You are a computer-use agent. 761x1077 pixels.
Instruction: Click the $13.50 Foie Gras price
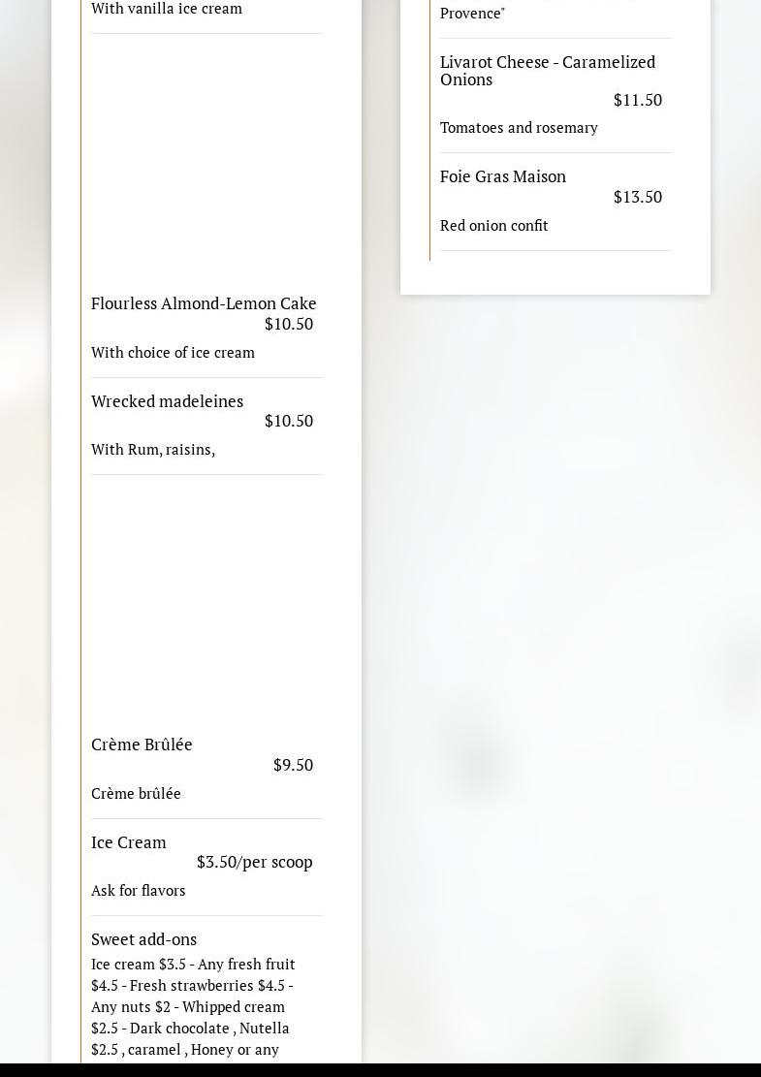point(637,197)
